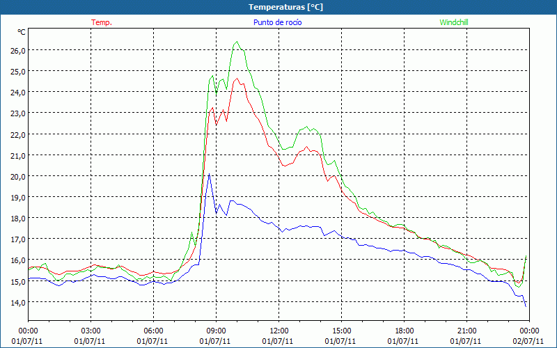Click the sharp peak of blue dew point curve
The width and height of the screenshot is (557, 348).
[209, 173]
